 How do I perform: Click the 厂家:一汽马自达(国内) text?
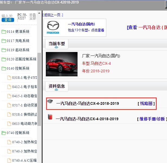pos(101,56)
